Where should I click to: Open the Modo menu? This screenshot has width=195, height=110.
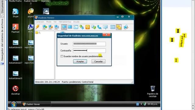49,22
